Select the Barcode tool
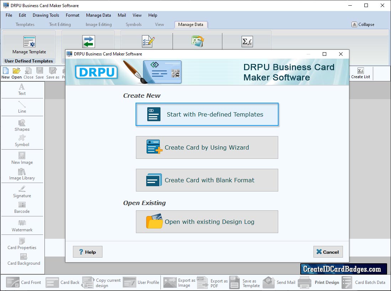Image resolution: width=391 pixels, height=291 pixels. point(22,208)
